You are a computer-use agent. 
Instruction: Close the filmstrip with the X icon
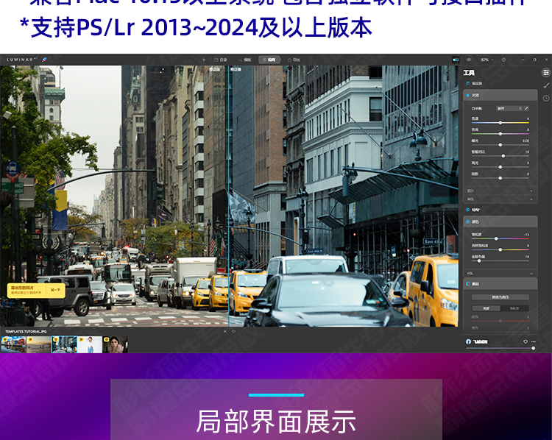click(x=225, y=332)
